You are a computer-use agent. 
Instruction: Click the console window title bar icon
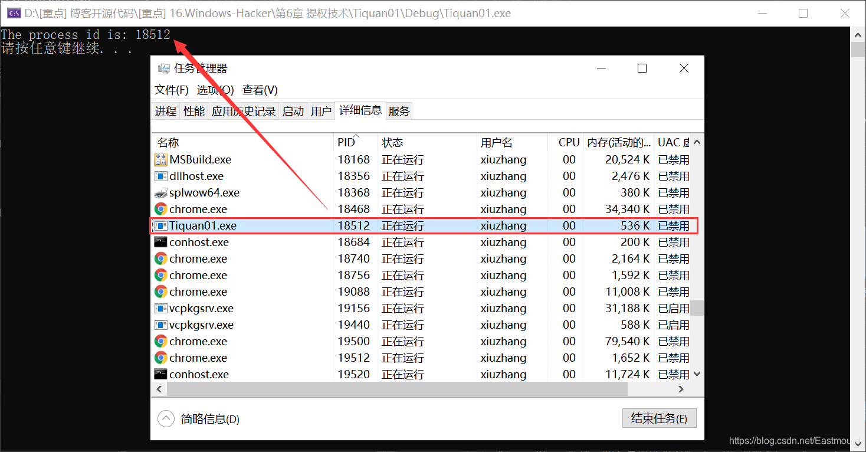point(14,13)
